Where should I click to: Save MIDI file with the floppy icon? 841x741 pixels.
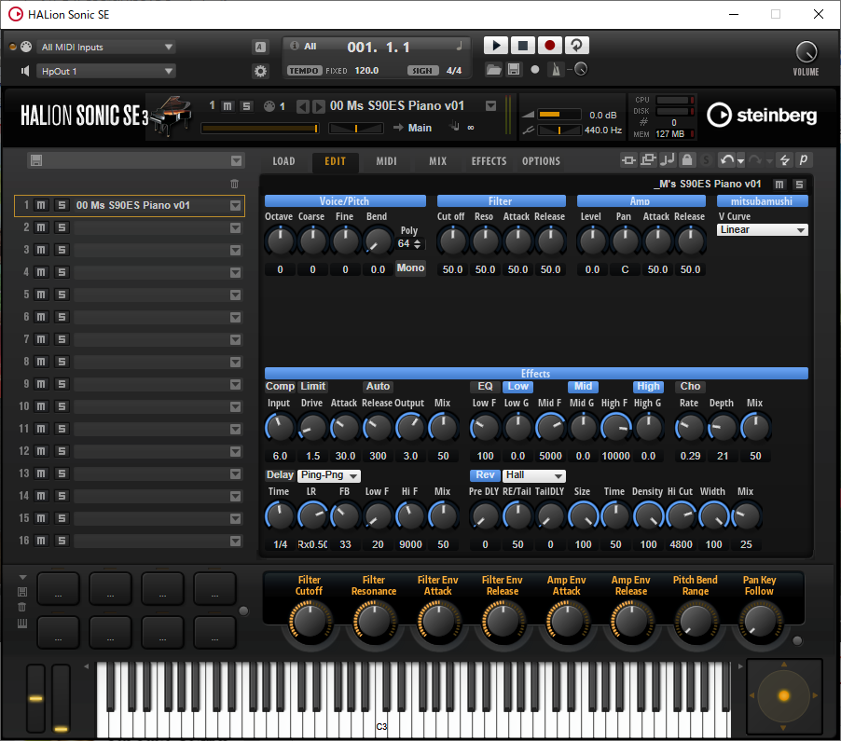pyautogui.click(x=514, y=69)
